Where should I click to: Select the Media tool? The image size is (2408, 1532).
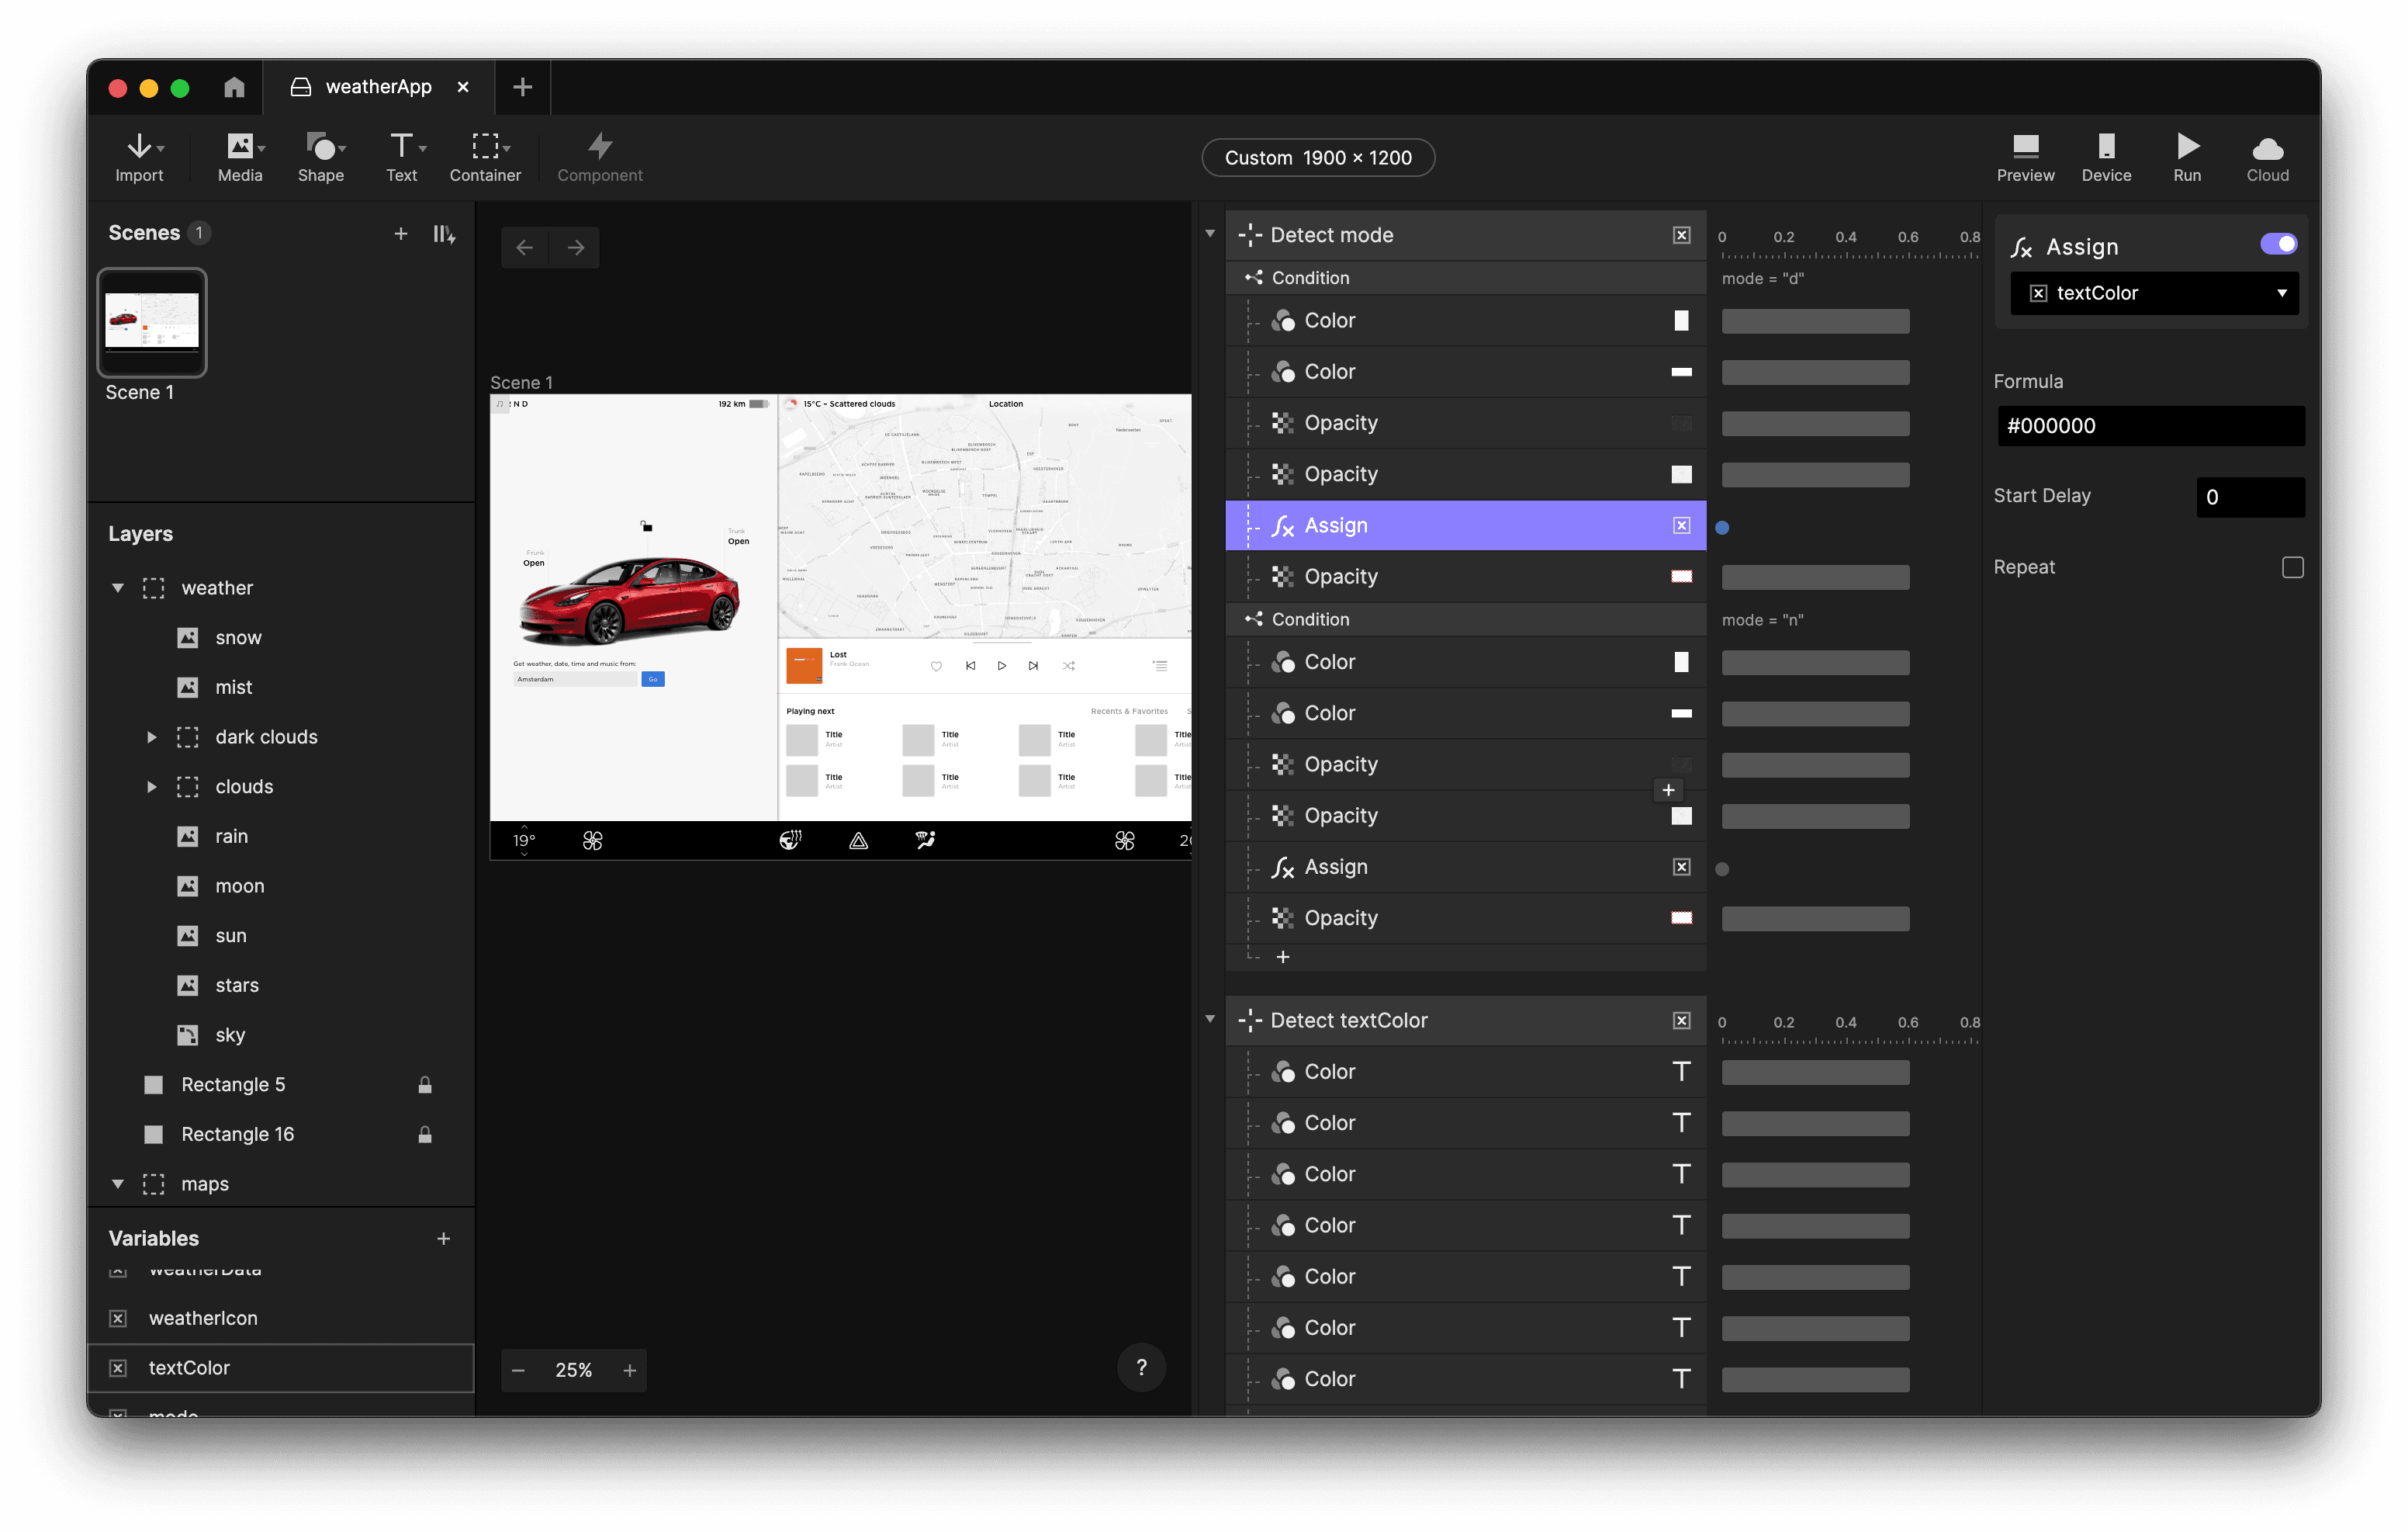click(240, 157)
